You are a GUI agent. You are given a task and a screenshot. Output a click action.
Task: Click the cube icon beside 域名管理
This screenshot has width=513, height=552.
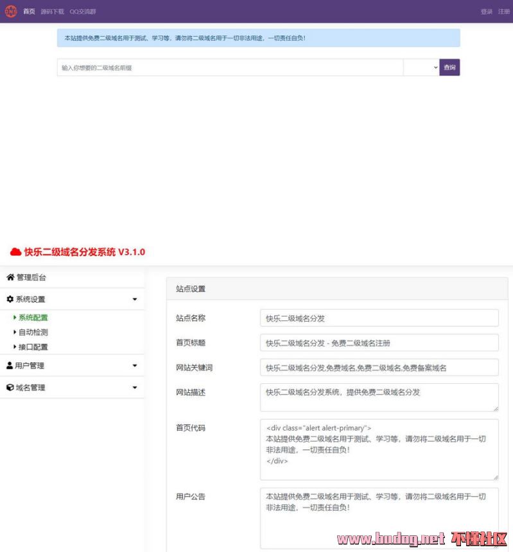tap(10, 388)
